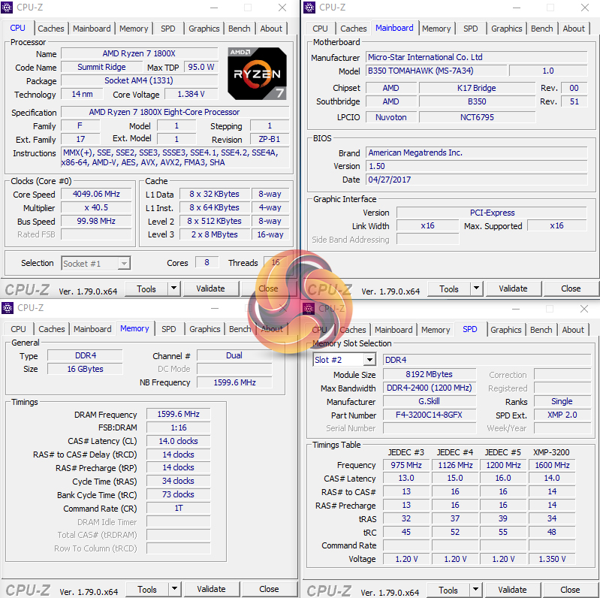Click Tools button in the Mainboard window

point(449,289)
